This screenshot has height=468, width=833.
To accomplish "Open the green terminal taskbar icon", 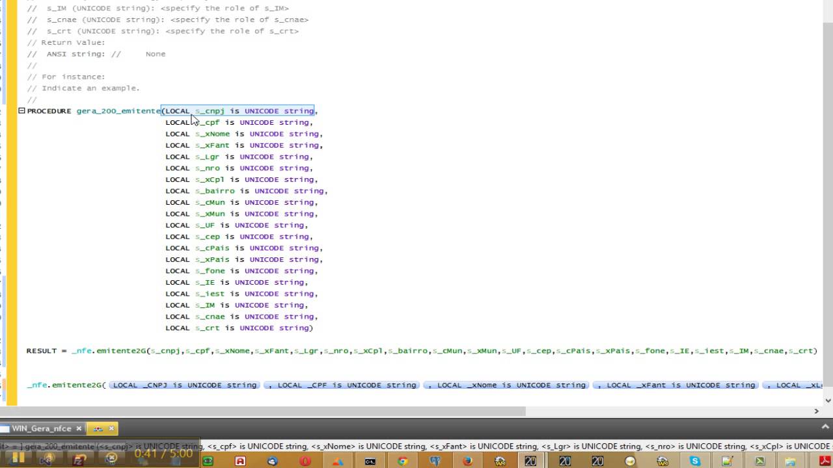I will tap(759, 461).
